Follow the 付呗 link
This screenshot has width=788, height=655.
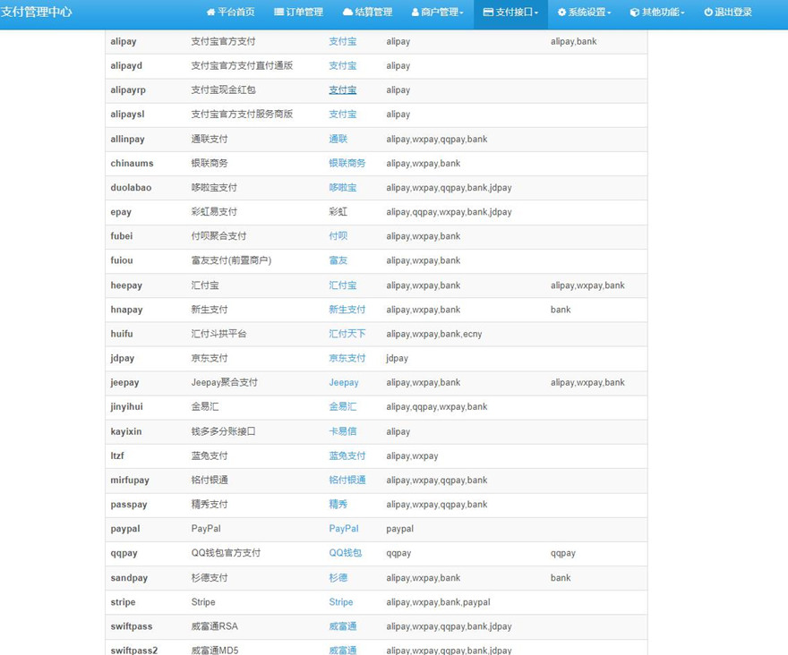point(338,236)
